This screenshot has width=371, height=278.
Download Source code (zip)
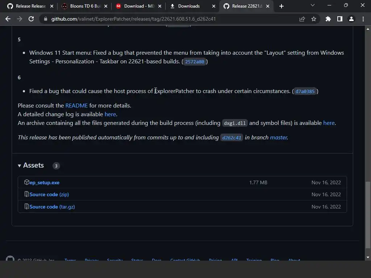(x=49, y=194)
